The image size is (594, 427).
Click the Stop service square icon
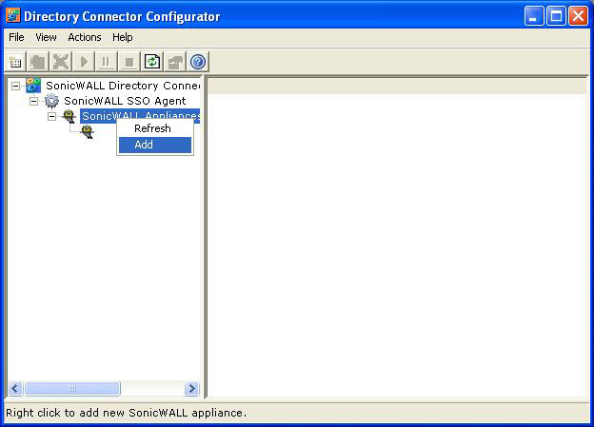(129, 62)
